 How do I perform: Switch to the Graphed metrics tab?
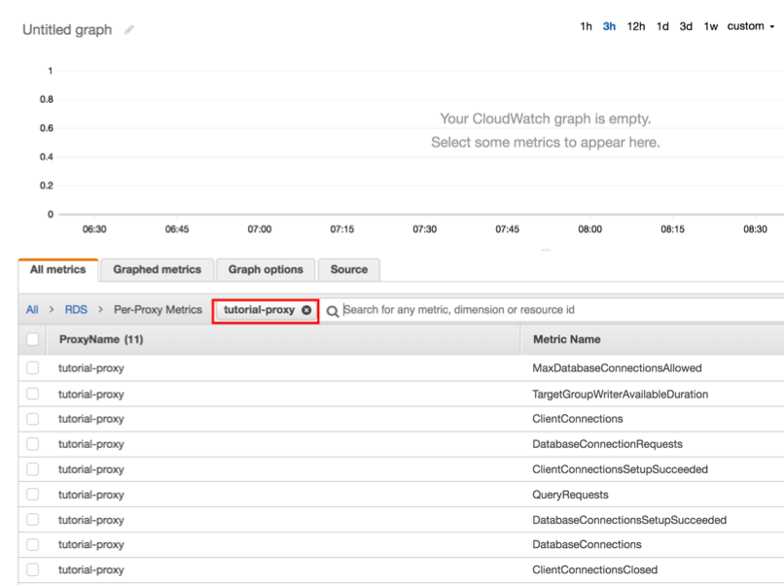click(x=157, y=269)
